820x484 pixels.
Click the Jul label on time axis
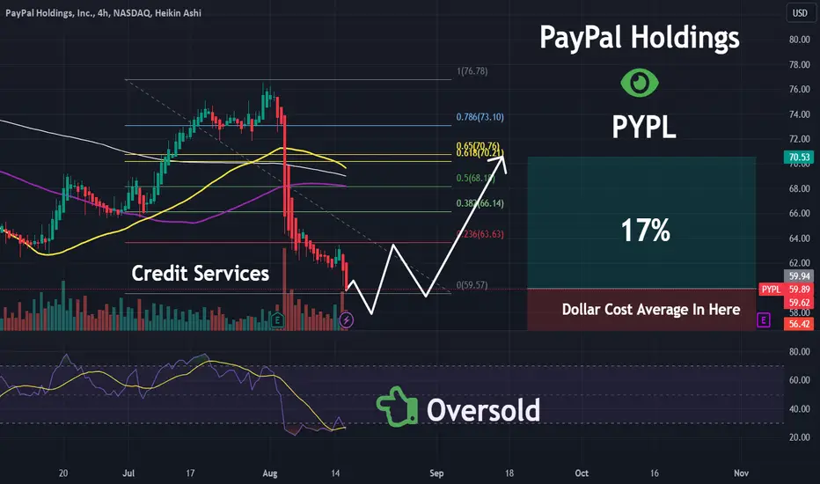[x=128, y=473]
